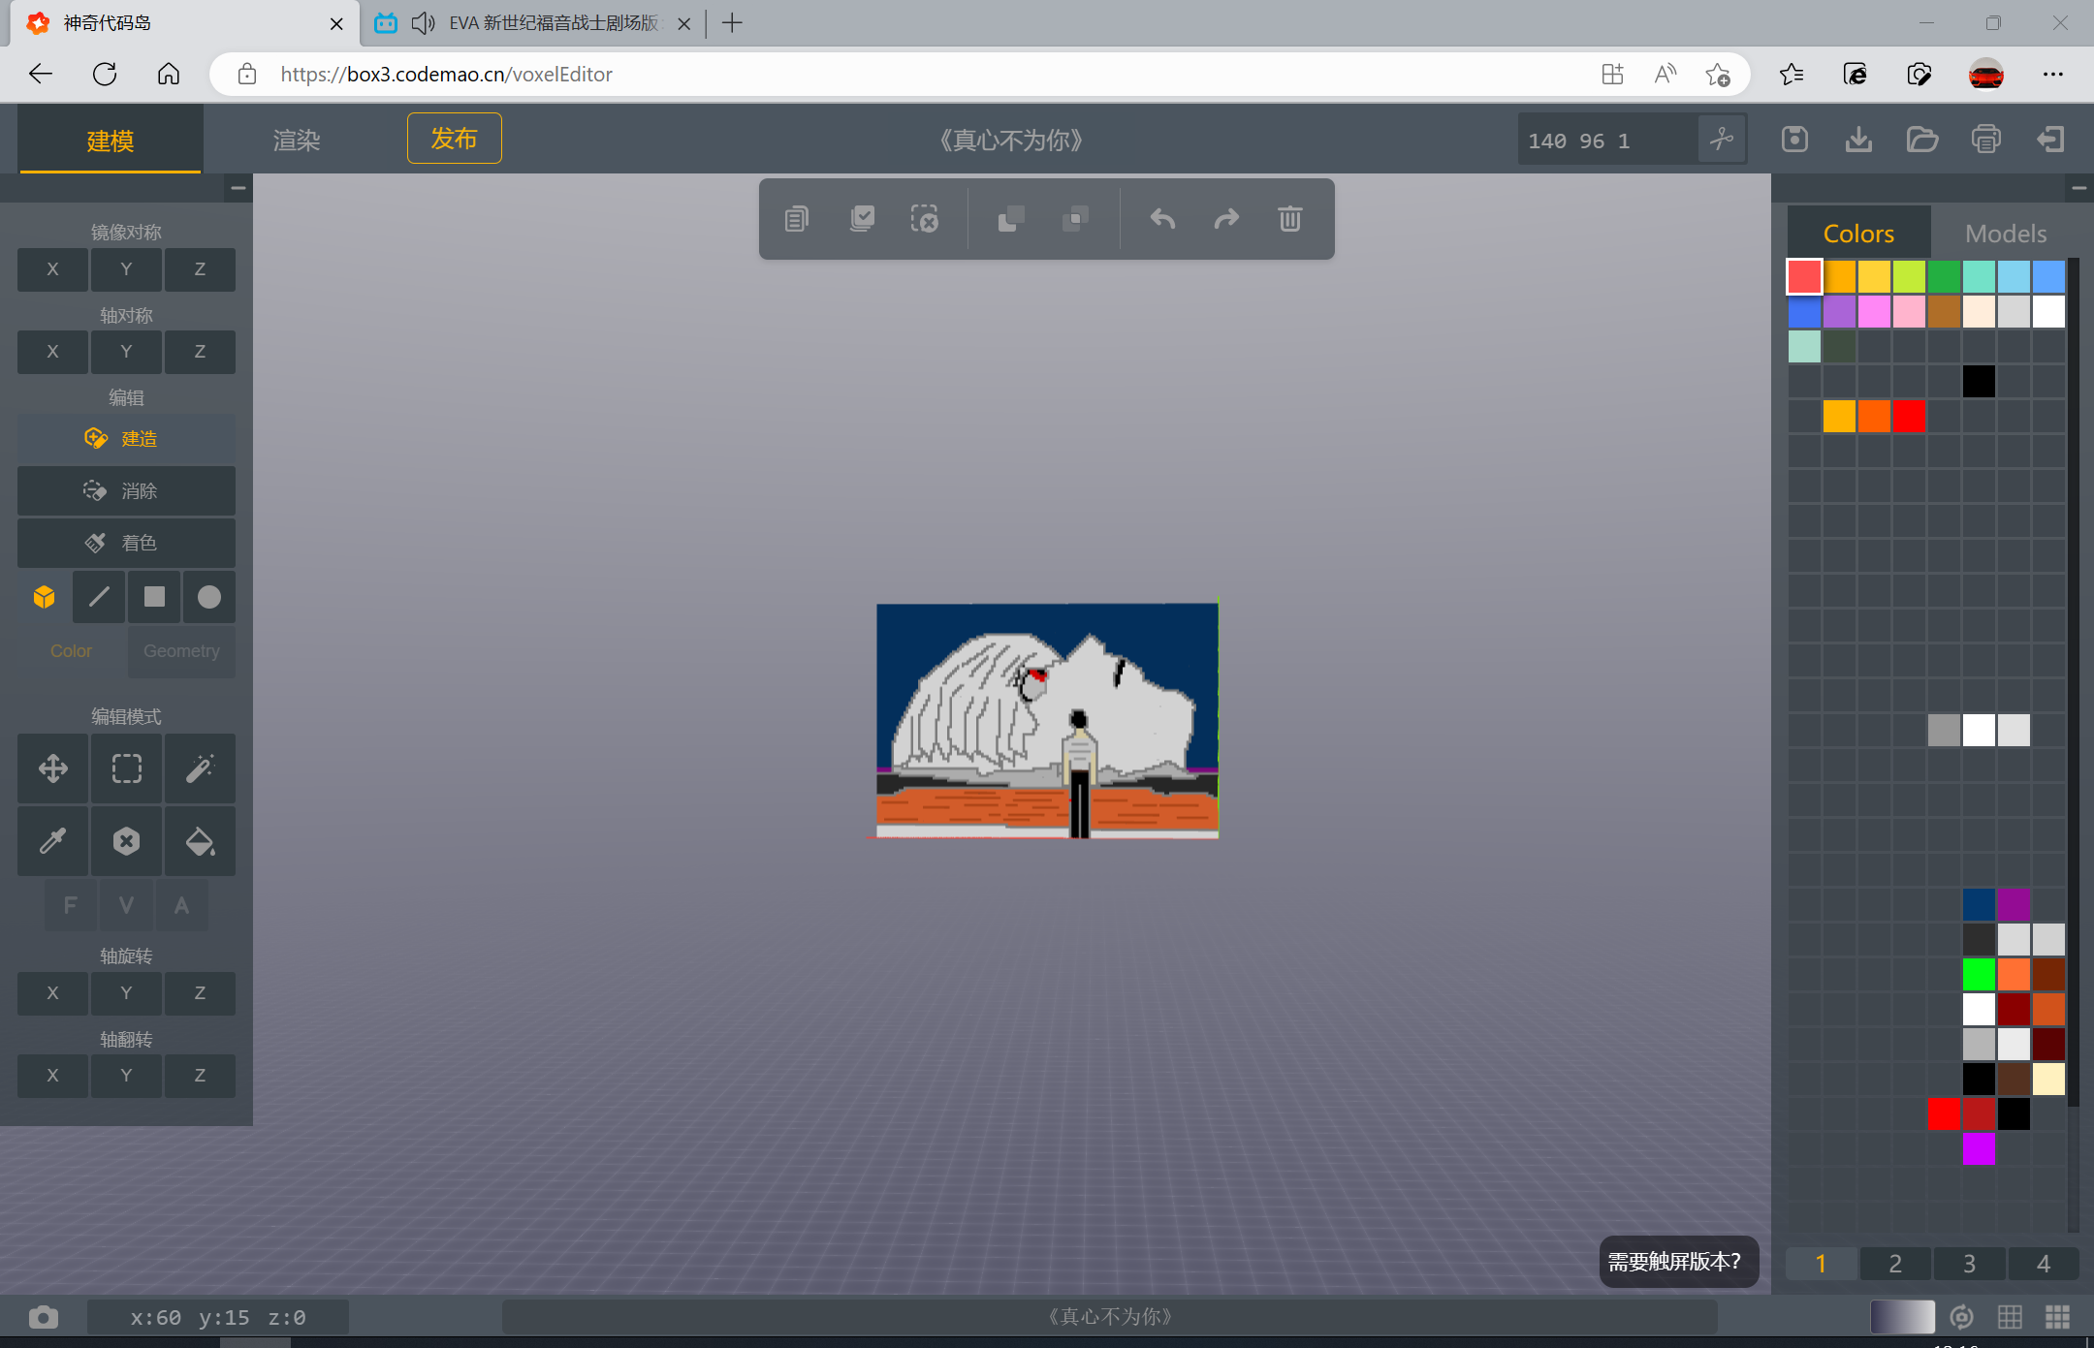Screen dimensions: 2094x1348
Task: Switch to palette page 2
Action: tap(1895, 1264)
